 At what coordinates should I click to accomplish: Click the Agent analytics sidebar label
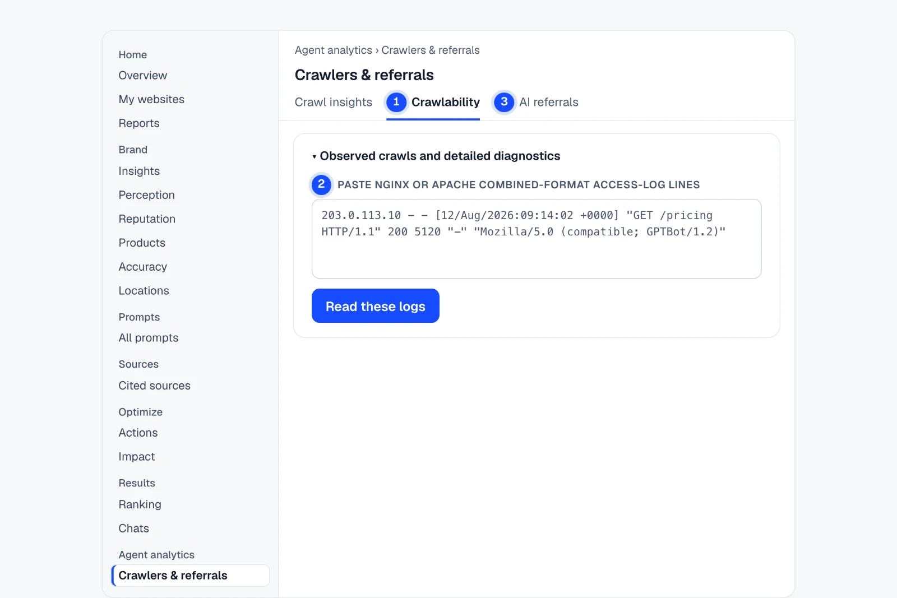click(156, 555)
